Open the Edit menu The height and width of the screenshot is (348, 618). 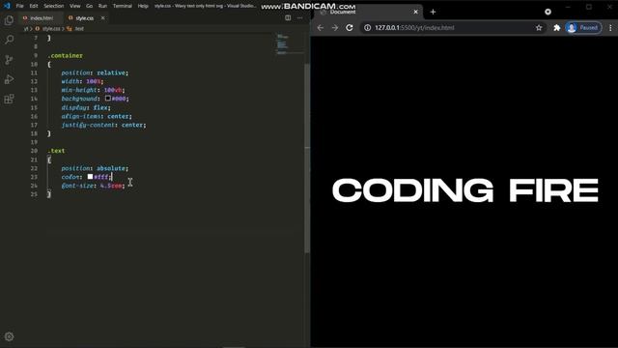pos(34,6)
